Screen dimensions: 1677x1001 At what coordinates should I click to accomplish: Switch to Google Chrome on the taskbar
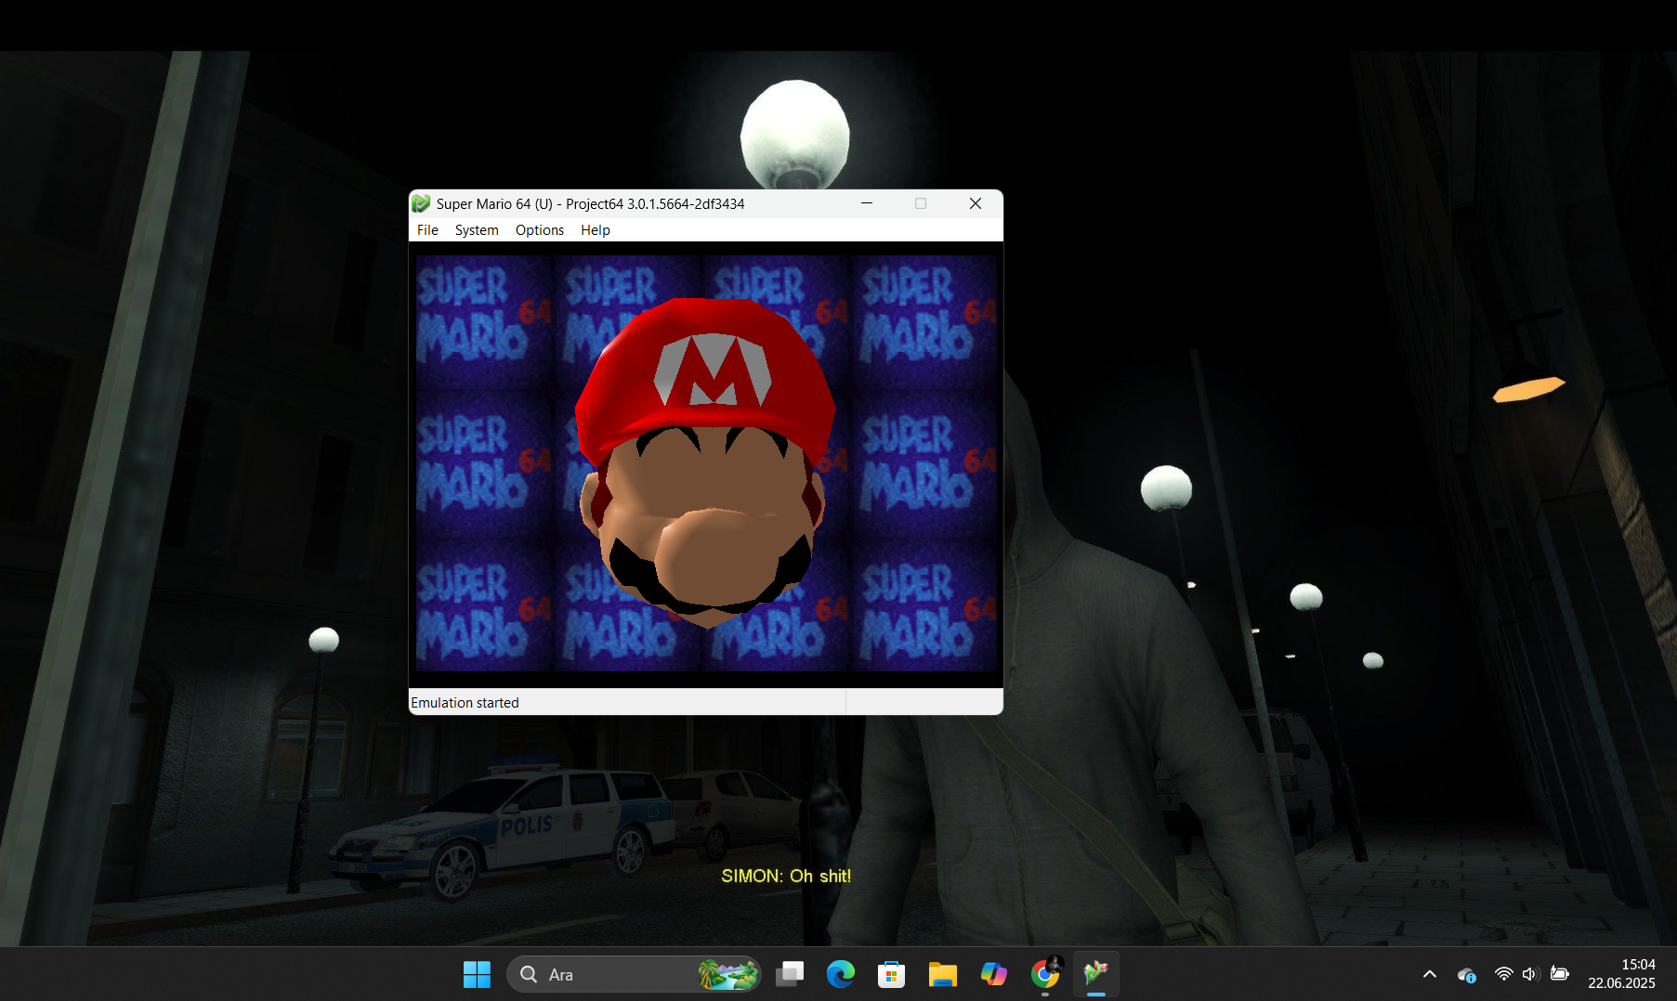1045,974
